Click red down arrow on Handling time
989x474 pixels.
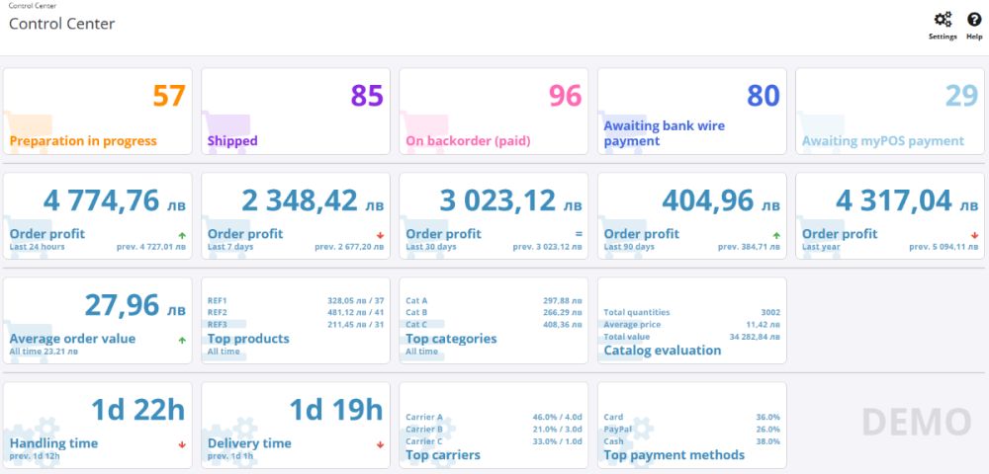click(180, 444)
